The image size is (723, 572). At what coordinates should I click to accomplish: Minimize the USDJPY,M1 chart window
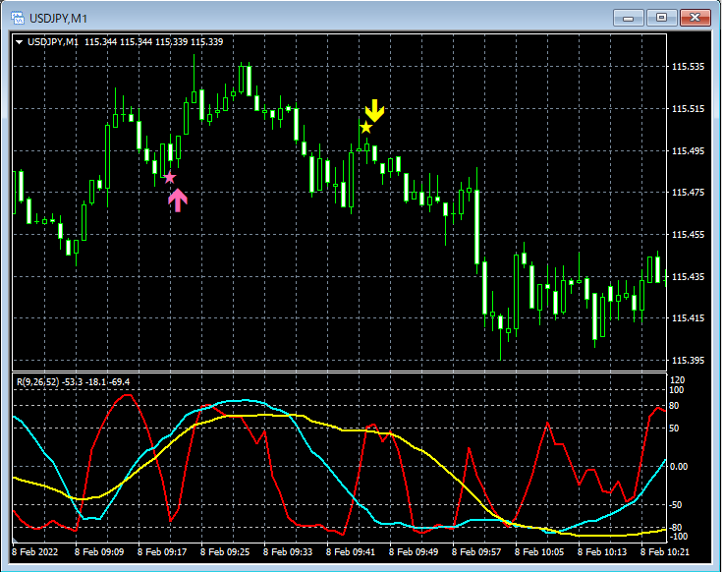click(628, 18)
